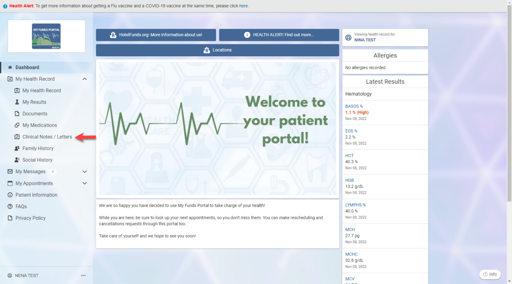The image size is (512, 284).
Task: Click the Health Alert info icon in banner
Action: coord(5,6)
